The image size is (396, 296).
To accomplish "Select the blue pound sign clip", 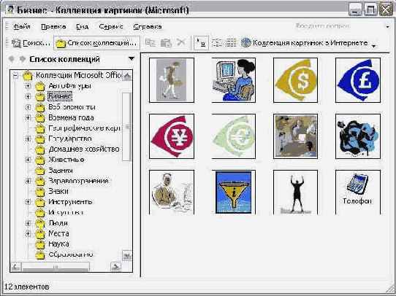I will point(358,80).
